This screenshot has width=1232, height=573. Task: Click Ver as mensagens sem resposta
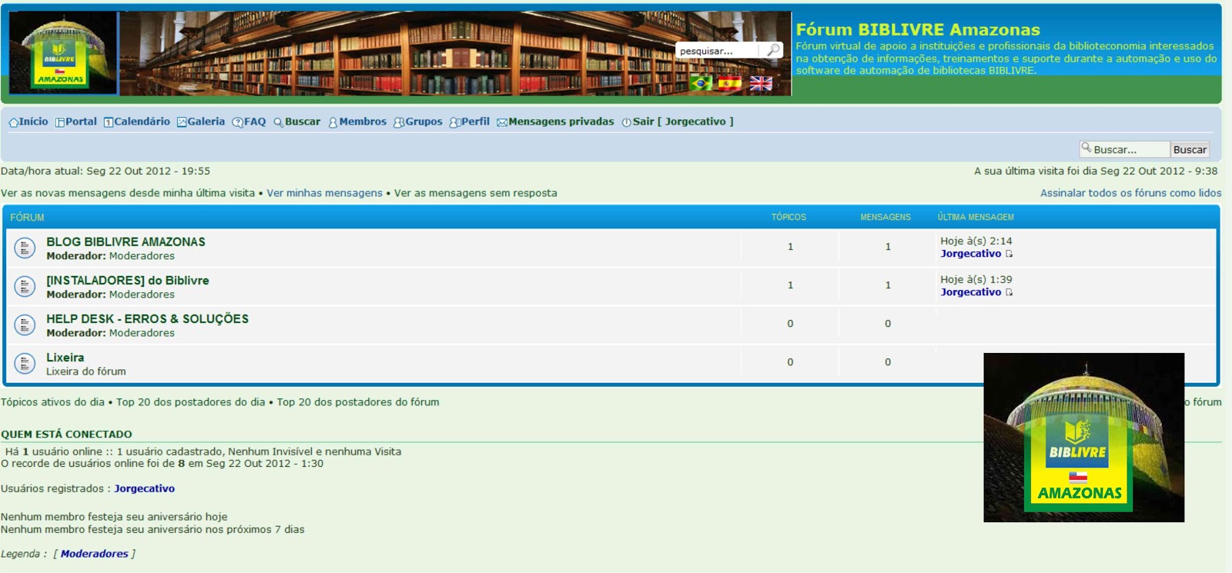pos(476,193)
